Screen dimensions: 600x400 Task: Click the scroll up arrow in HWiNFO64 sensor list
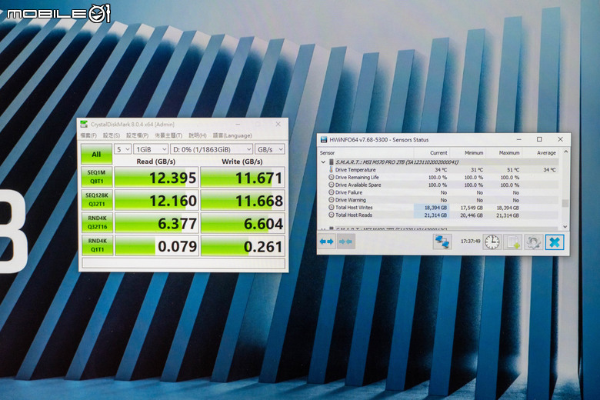coord(565,152)
